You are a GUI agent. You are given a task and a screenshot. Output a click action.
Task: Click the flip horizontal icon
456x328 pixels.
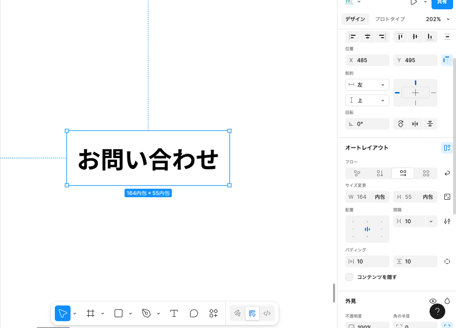[x=415, y=124]
